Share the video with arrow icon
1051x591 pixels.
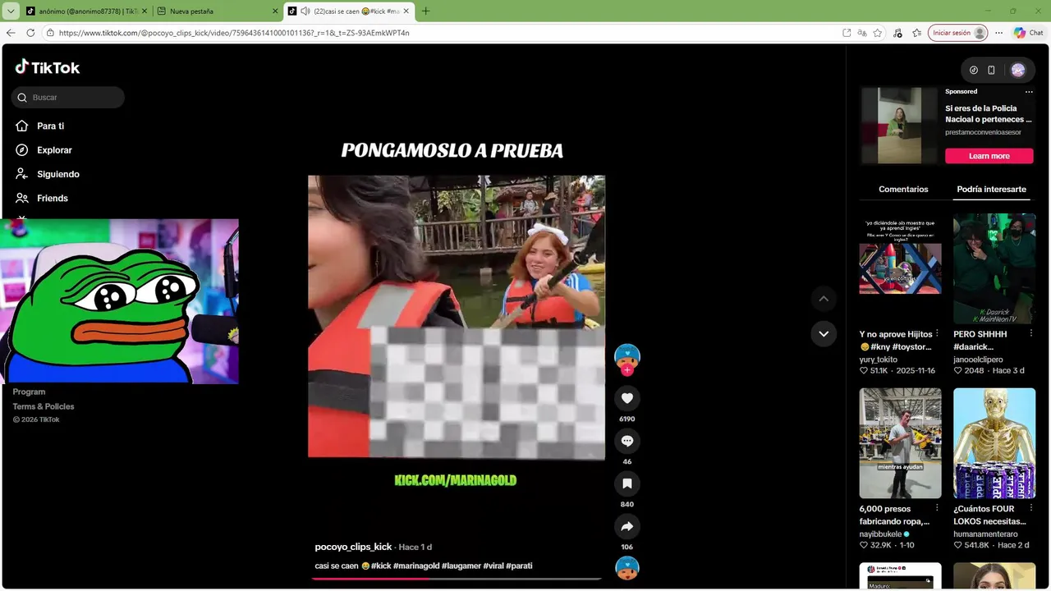point(627,526)
